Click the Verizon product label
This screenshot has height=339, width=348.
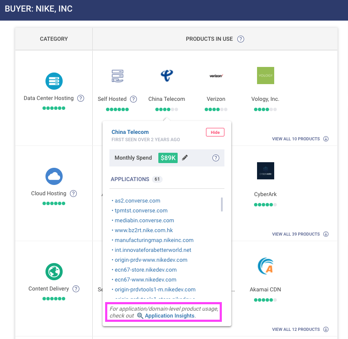point(216,99)
